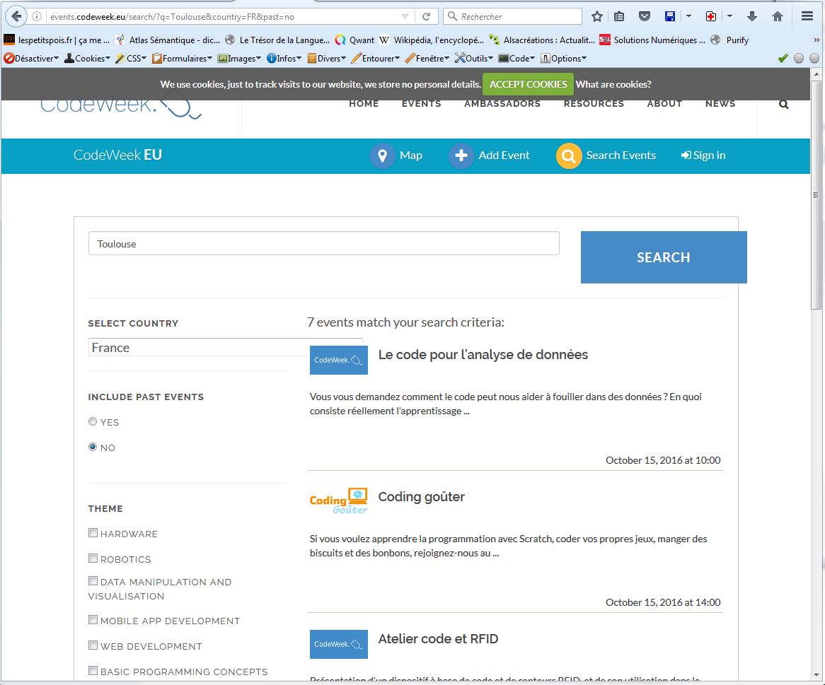Check the Web Development checkbox

coord(93,645)
